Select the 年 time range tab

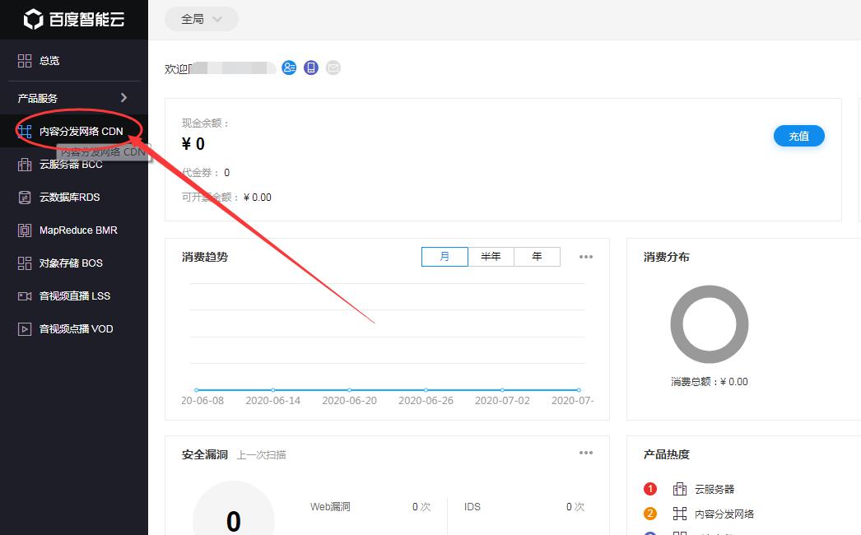pyautogui.click(x=537, y=257)
